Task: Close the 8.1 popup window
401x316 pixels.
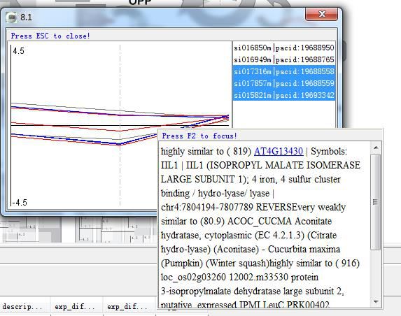Action: (x=322, y=14)
